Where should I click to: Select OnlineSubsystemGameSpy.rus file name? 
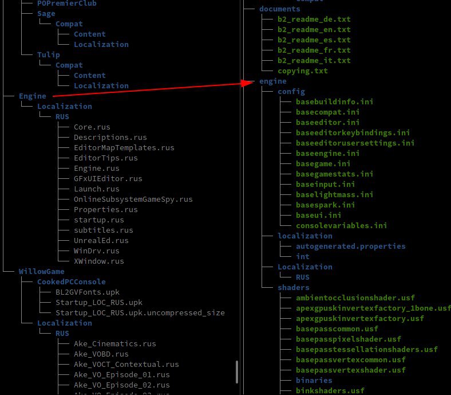133,200
